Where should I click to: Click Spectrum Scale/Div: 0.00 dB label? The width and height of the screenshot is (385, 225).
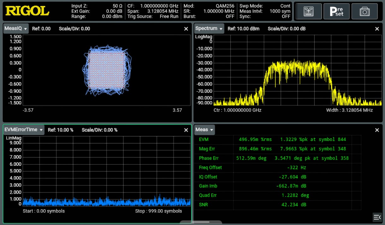coord(287,29)
